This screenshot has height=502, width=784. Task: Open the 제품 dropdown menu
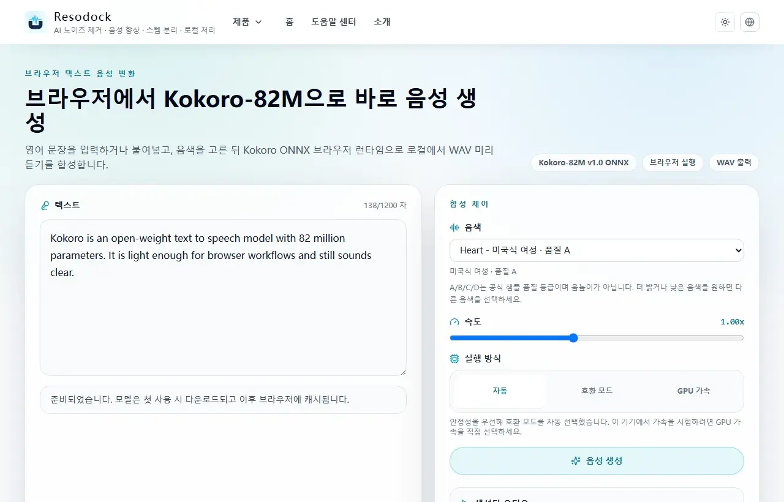(247, 22)
